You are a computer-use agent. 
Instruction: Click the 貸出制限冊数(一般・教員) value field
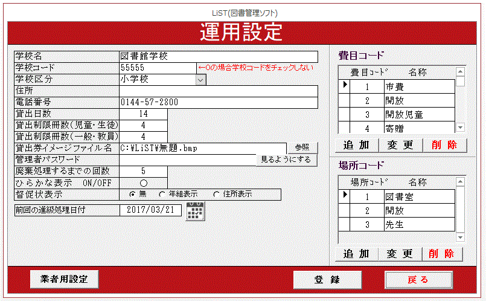(143, 137)
